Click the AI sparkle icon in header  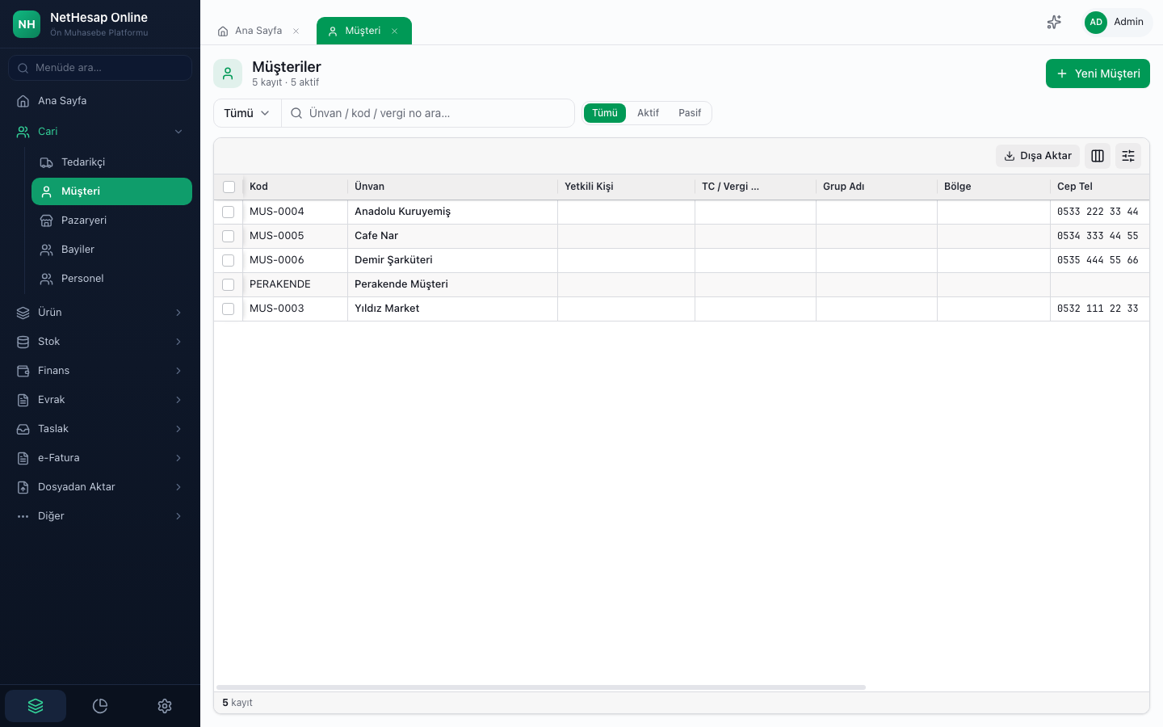point(1054,23)
